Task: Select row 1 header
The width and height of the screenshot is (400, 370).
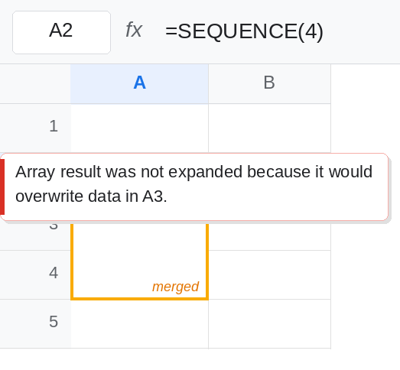Action: point(35,128)
